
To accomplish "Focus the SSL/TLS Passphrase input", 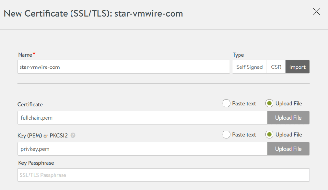I will pyautogui.click(x=164, y=175).
